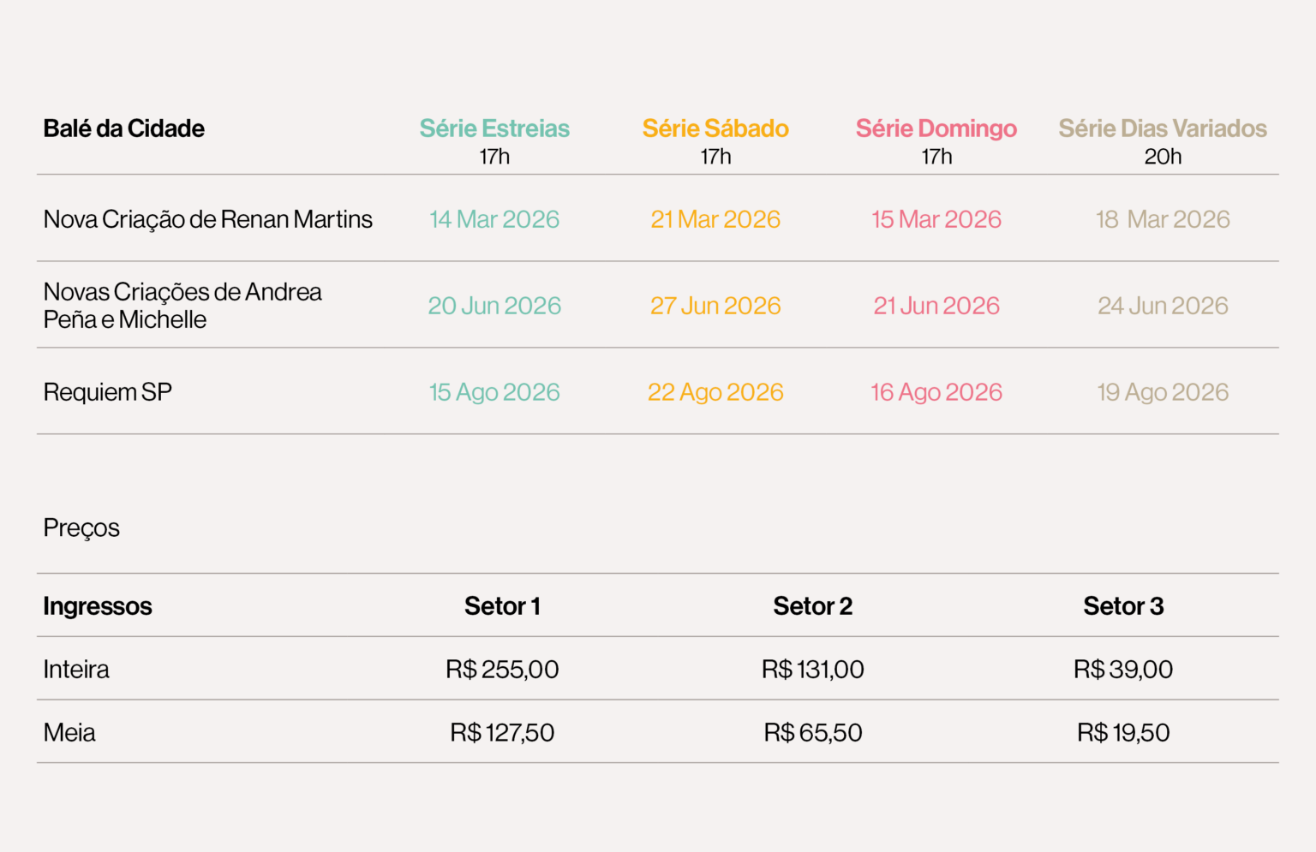
Task: Select the 14 Mar 2026 date
Action: click(x=494, y=219)
